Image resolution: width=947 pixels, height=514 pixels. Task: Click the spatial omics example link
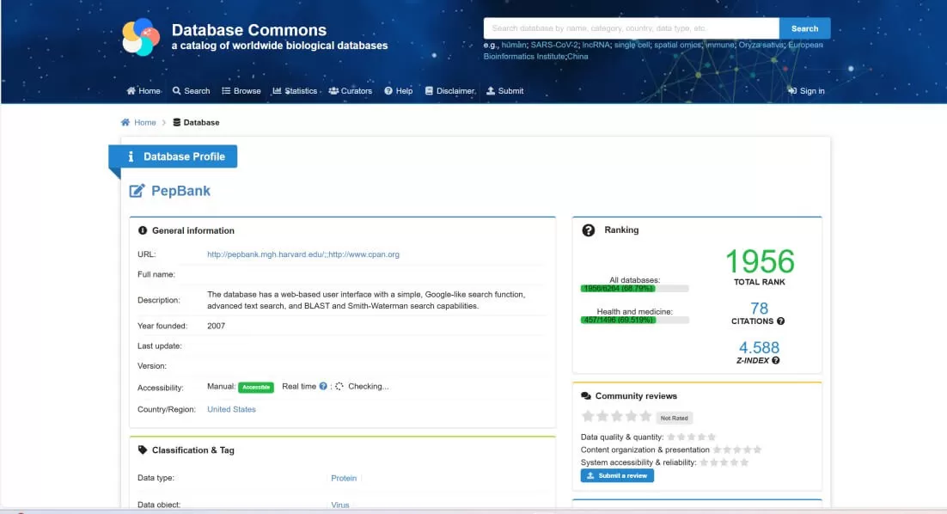[x=678, y=45]
